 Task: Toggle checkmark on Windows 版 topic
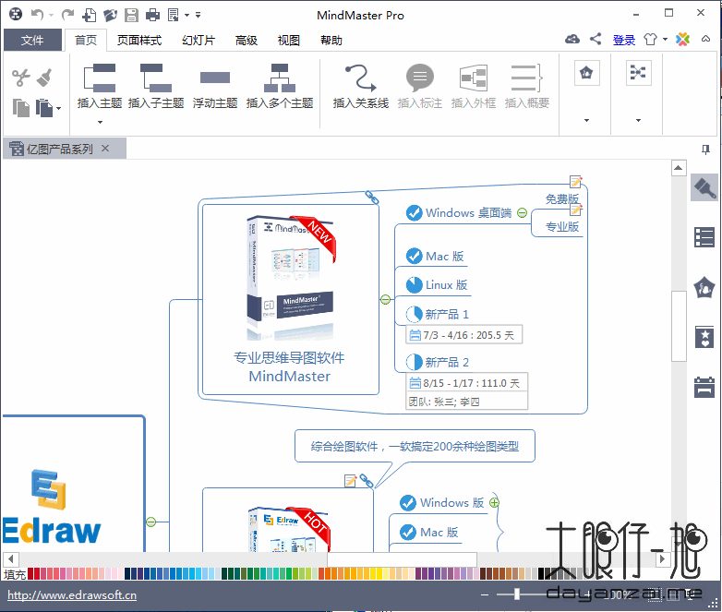pos(408,503)
